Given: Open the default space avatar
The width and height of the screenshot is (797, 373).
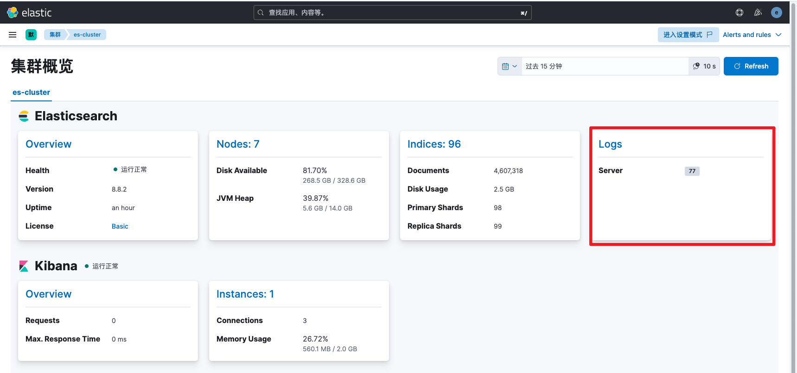Looking at the screenshot, I should click(31, 35).
